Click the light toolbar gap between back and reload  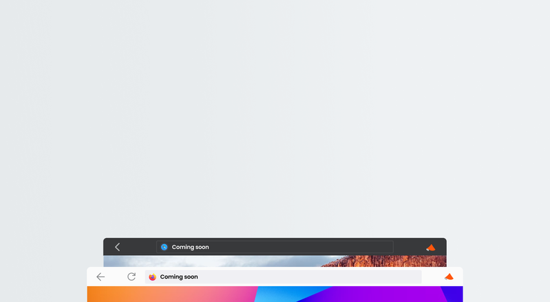[x=116, y=276]
